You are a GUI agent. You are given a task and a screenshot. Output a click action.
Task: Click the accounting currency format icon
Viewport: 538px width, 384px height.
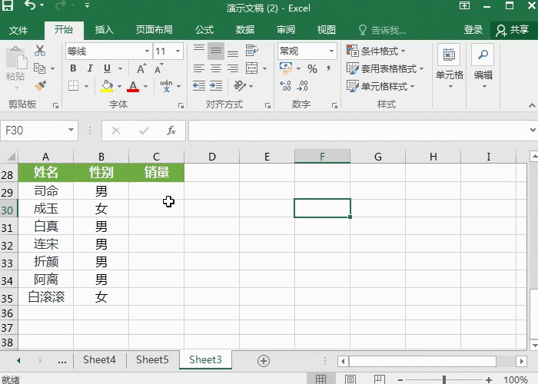coord(285,68)
